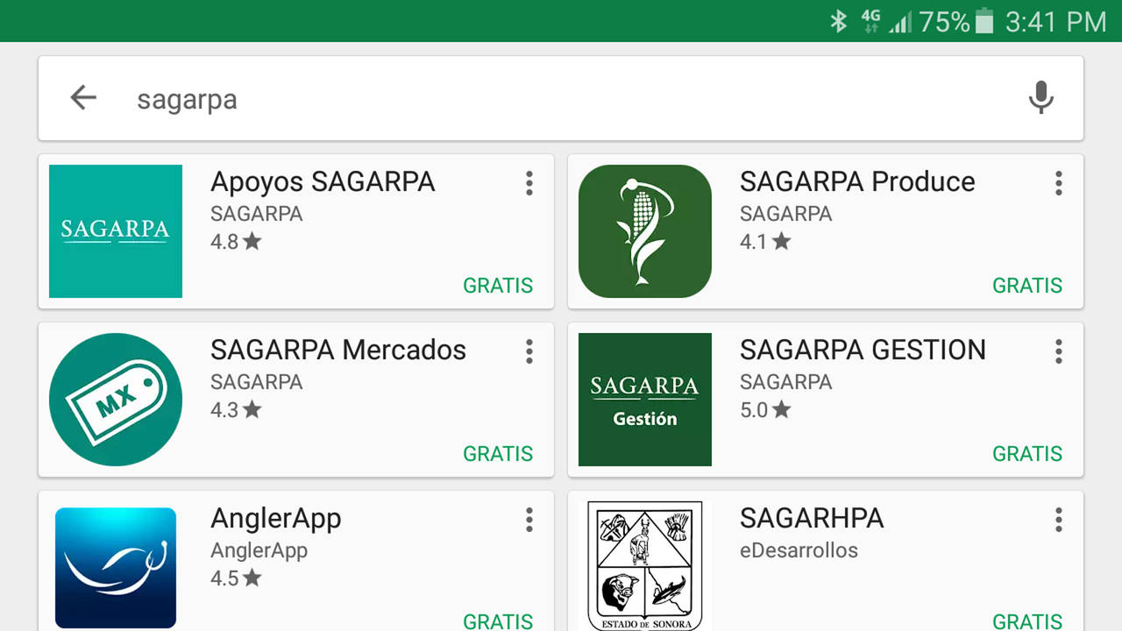1122x631 pixels.
Task: Tap GRATIS on the Apoyos SAGARPA card
Action: 498,285
